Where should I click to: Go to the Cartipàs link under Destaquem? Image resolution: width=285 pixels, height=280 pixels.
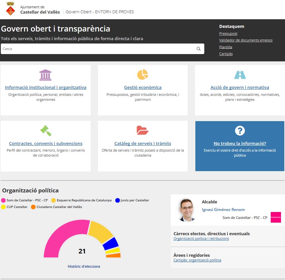click(226, 54)
